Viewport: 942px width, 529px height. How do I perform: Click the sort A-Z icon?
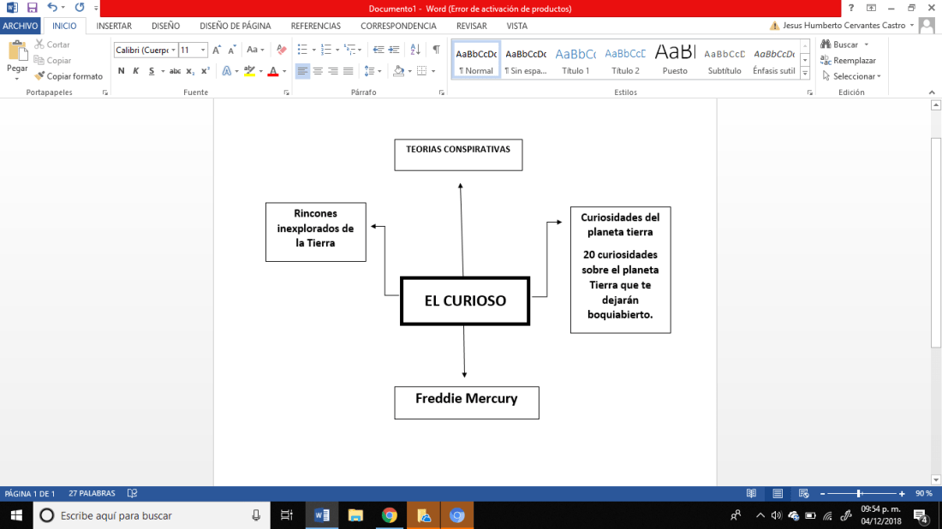[x=417, y=50]
